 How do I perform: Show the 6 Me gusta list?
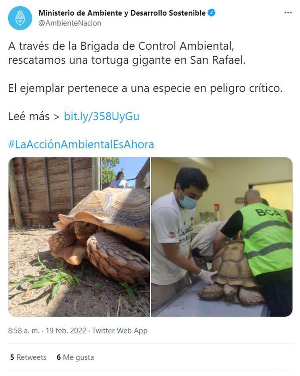75,357
